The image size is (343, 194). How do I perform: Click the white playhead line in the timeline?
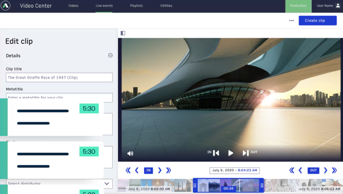coord(240,185)
